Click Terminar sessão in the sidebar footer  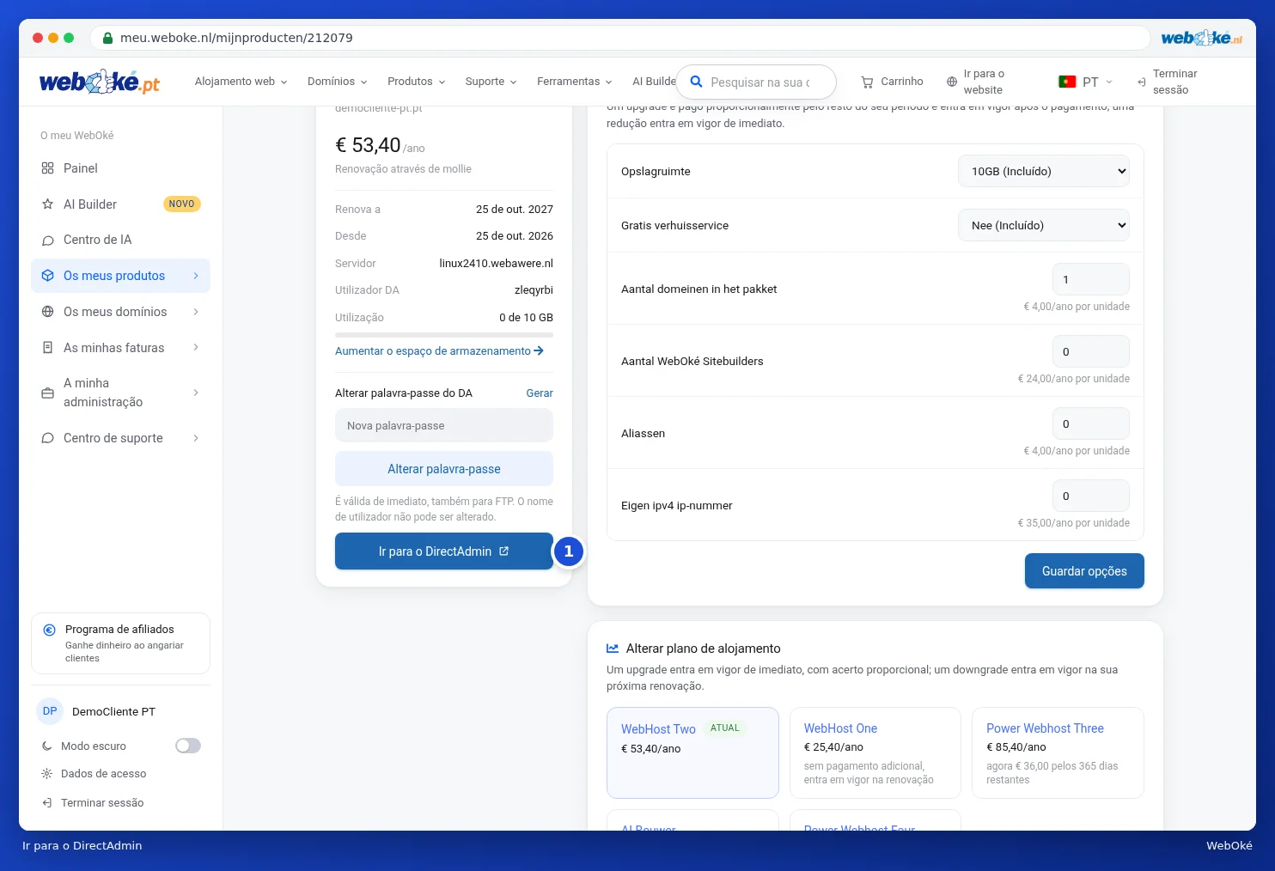[x=93, y=802]
